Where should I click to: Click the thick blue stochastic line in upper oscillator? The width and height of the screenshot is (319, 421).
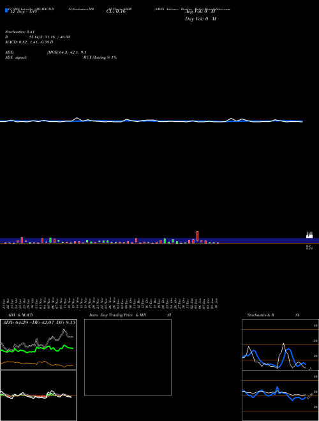tap(274, 358)
